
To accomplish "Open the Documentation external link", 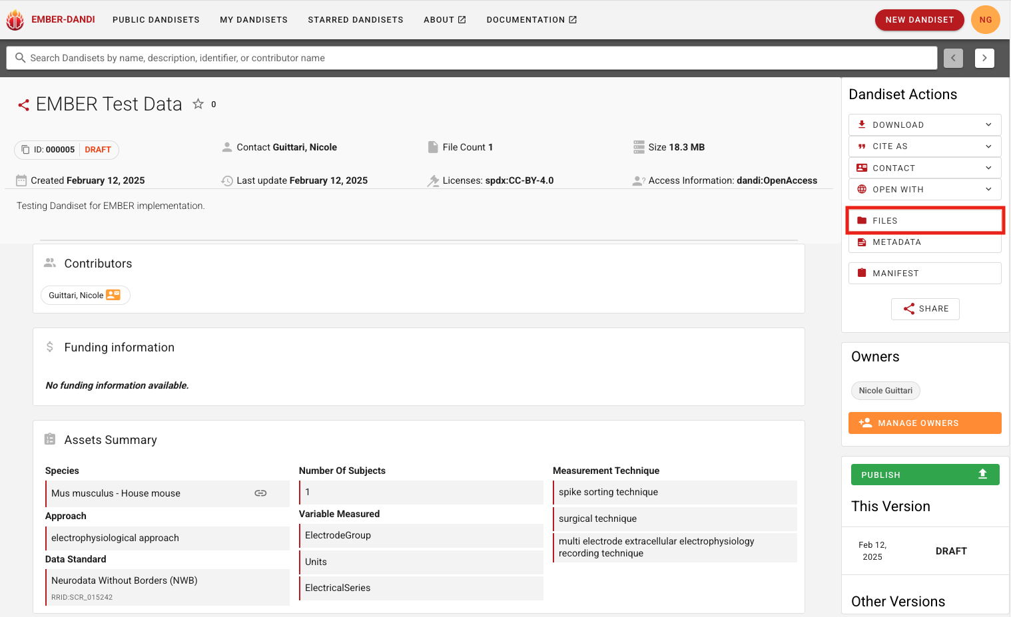I will 531,20.
